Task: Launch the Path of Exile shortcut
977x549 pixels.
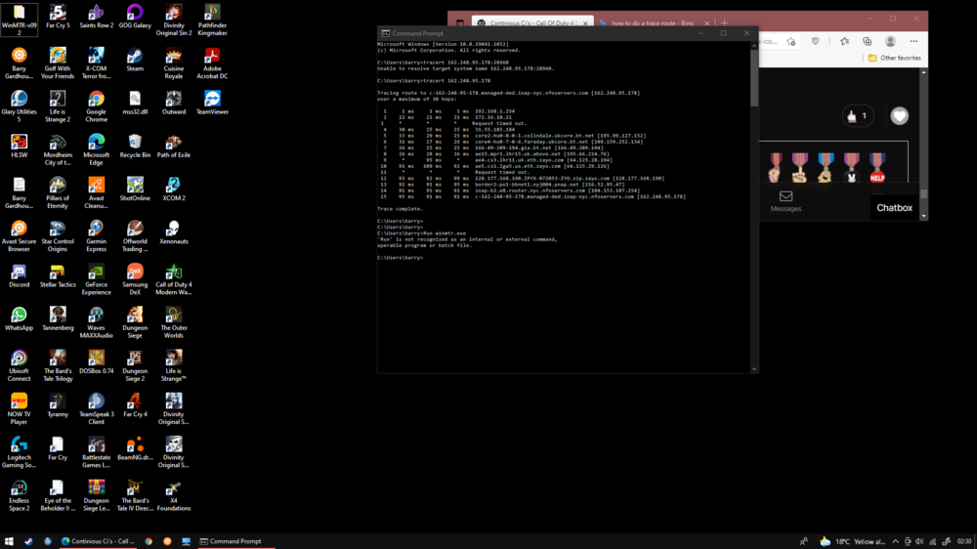Action: click(173, 143)
